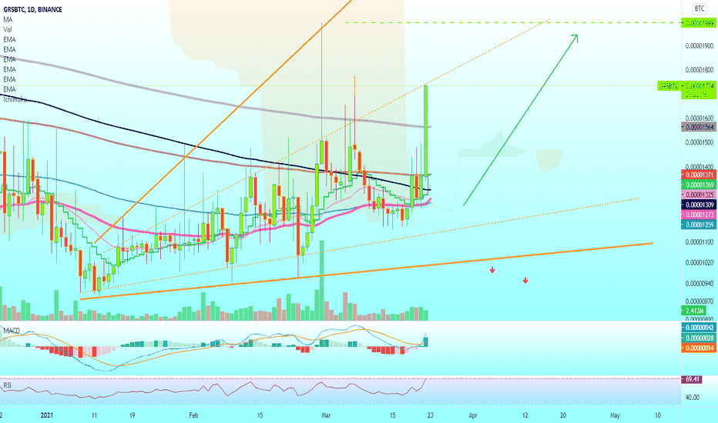Click the BTC currency button
Viewport: 718px width, 423px height.
[x=700, y=8]
